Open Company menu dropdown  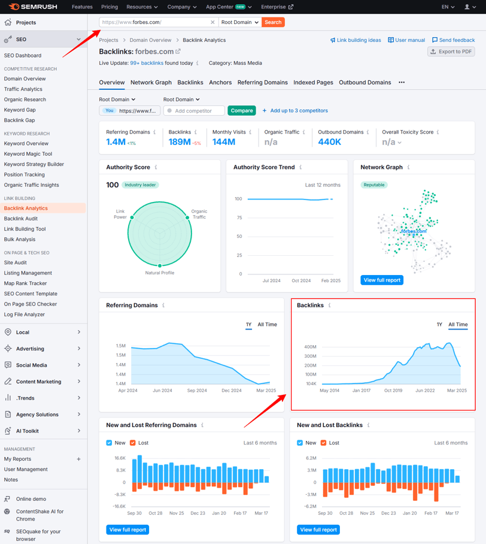coord(181,7)
